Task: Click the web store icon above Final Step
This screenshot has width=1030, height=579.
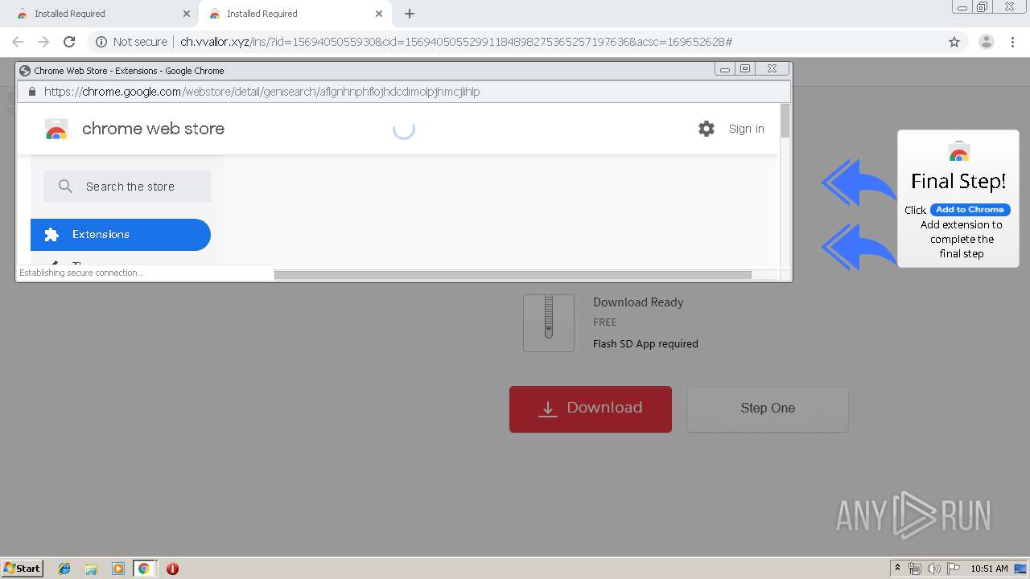Action: click(958, 152)
